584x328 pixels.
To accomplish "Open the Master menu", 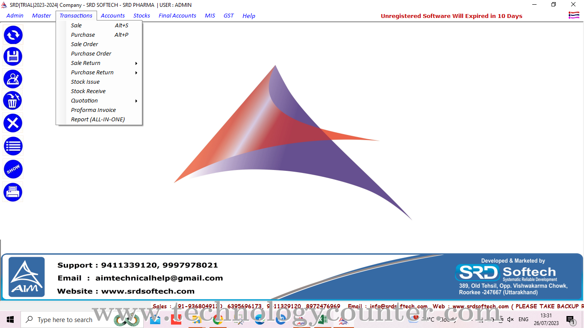I will tap(41, 16).
